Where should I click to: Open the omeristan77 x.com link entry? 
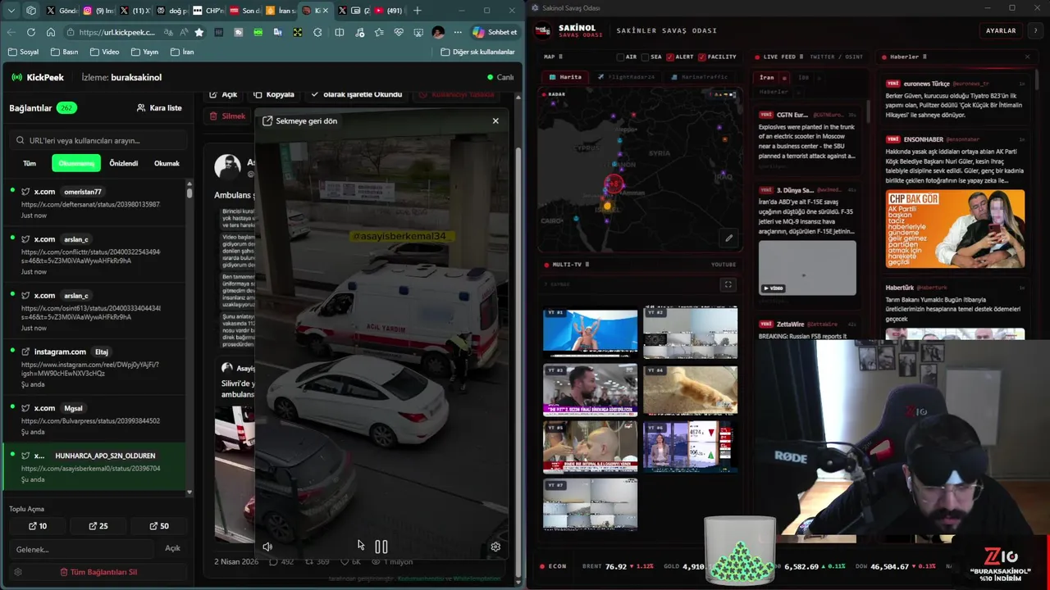95,203
